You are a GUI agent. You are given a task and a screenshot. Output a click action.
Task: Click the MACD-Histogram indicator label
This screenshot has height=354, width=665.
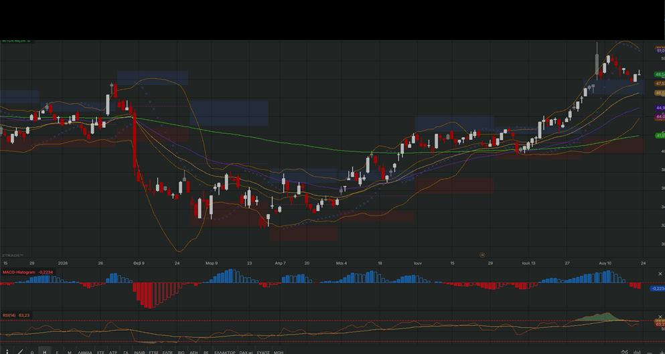(19, 272)
